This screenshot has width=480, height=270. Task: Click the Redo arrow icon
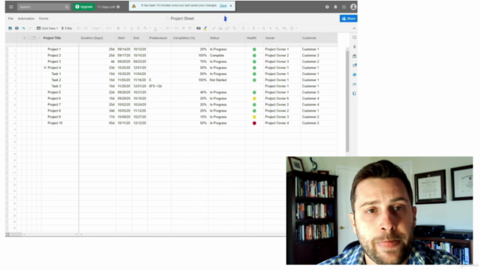(30, 28)
